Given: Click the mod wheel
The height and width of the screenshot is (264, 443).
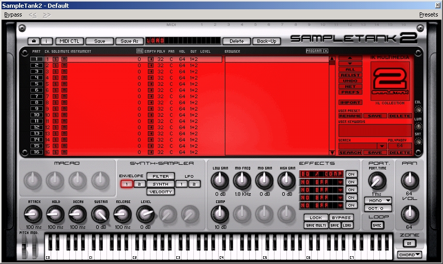Looking at the screenshot, I should tap(35, 246).
